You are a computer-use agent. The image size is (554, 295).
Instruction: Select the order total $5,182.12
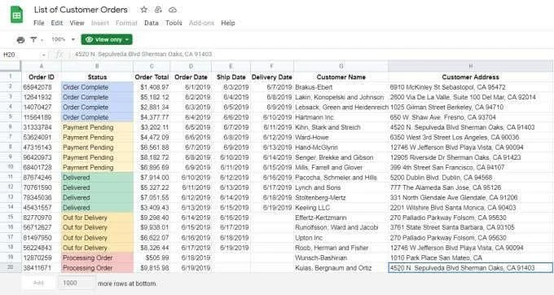pyautogui.click(x=152, y=97)
